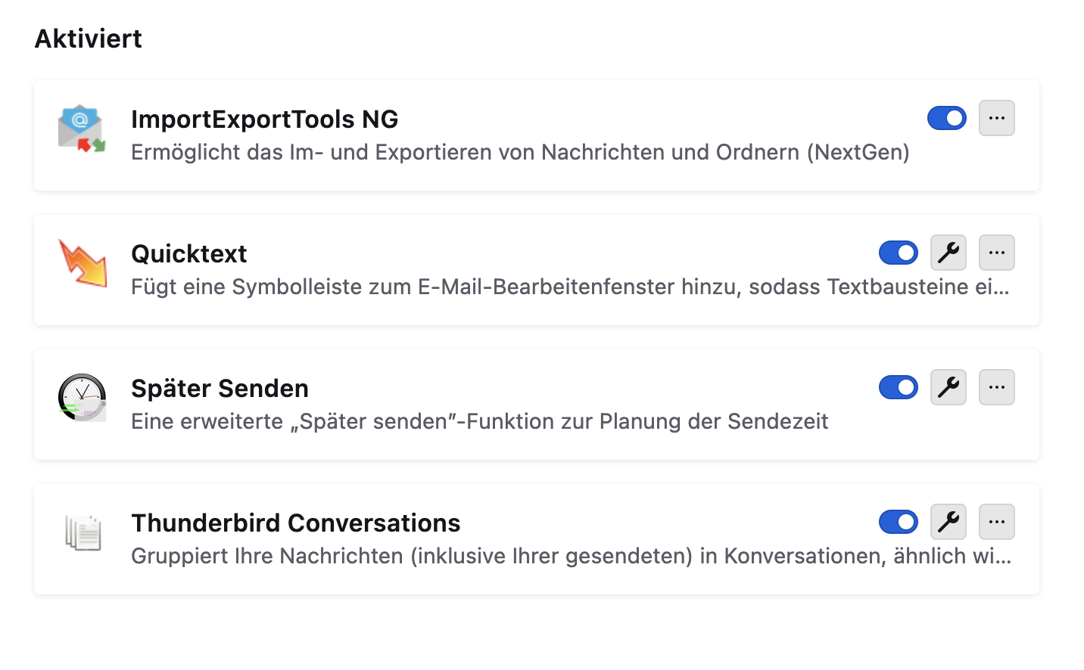The width and height of the screenshot is (1084, 670).
Task: Expand more options for Später Senden
Action: (996, 387)
